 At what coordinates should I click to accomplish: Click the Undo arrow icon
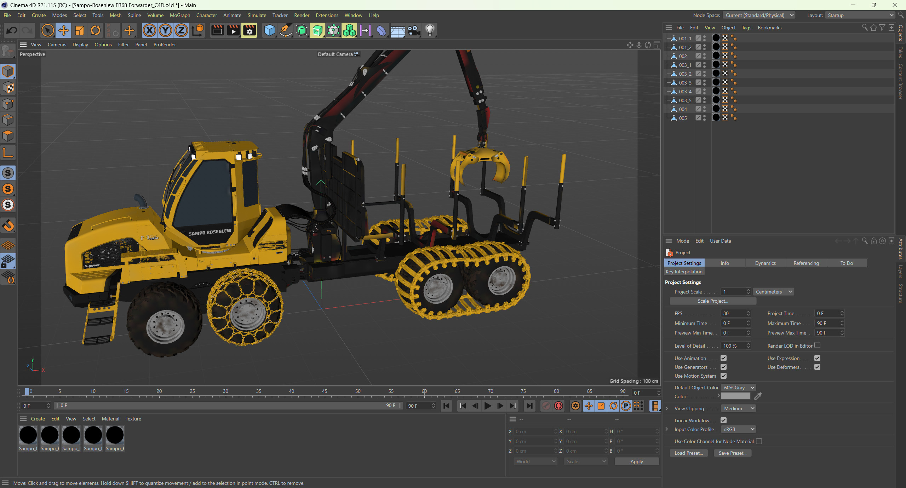pos(12,30)
